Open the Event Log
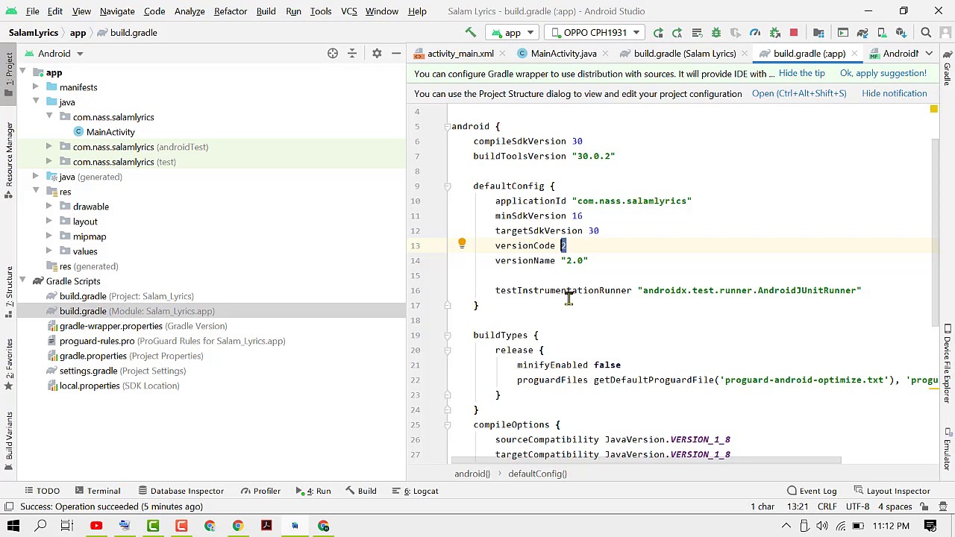Image resolution: width=955 pixels, height=537 pixels. coord(811,491)
